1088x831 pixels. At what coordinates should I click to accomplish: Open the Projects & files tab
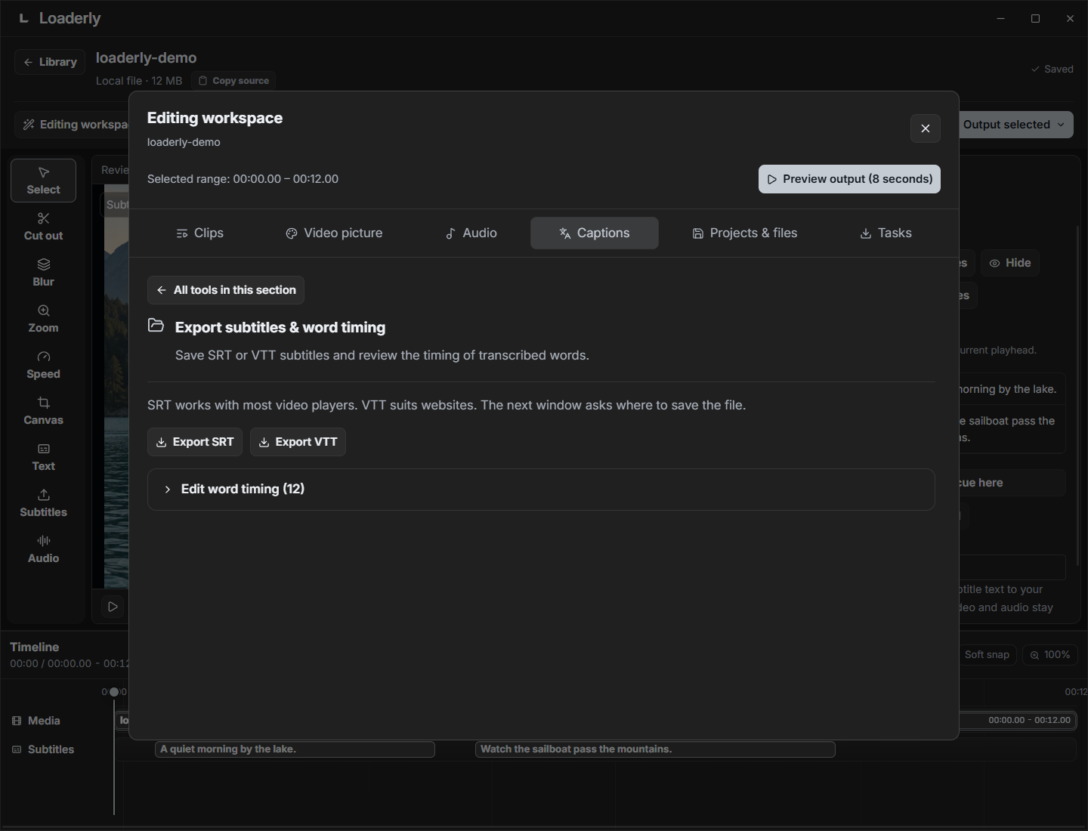[x=745, y=233]
